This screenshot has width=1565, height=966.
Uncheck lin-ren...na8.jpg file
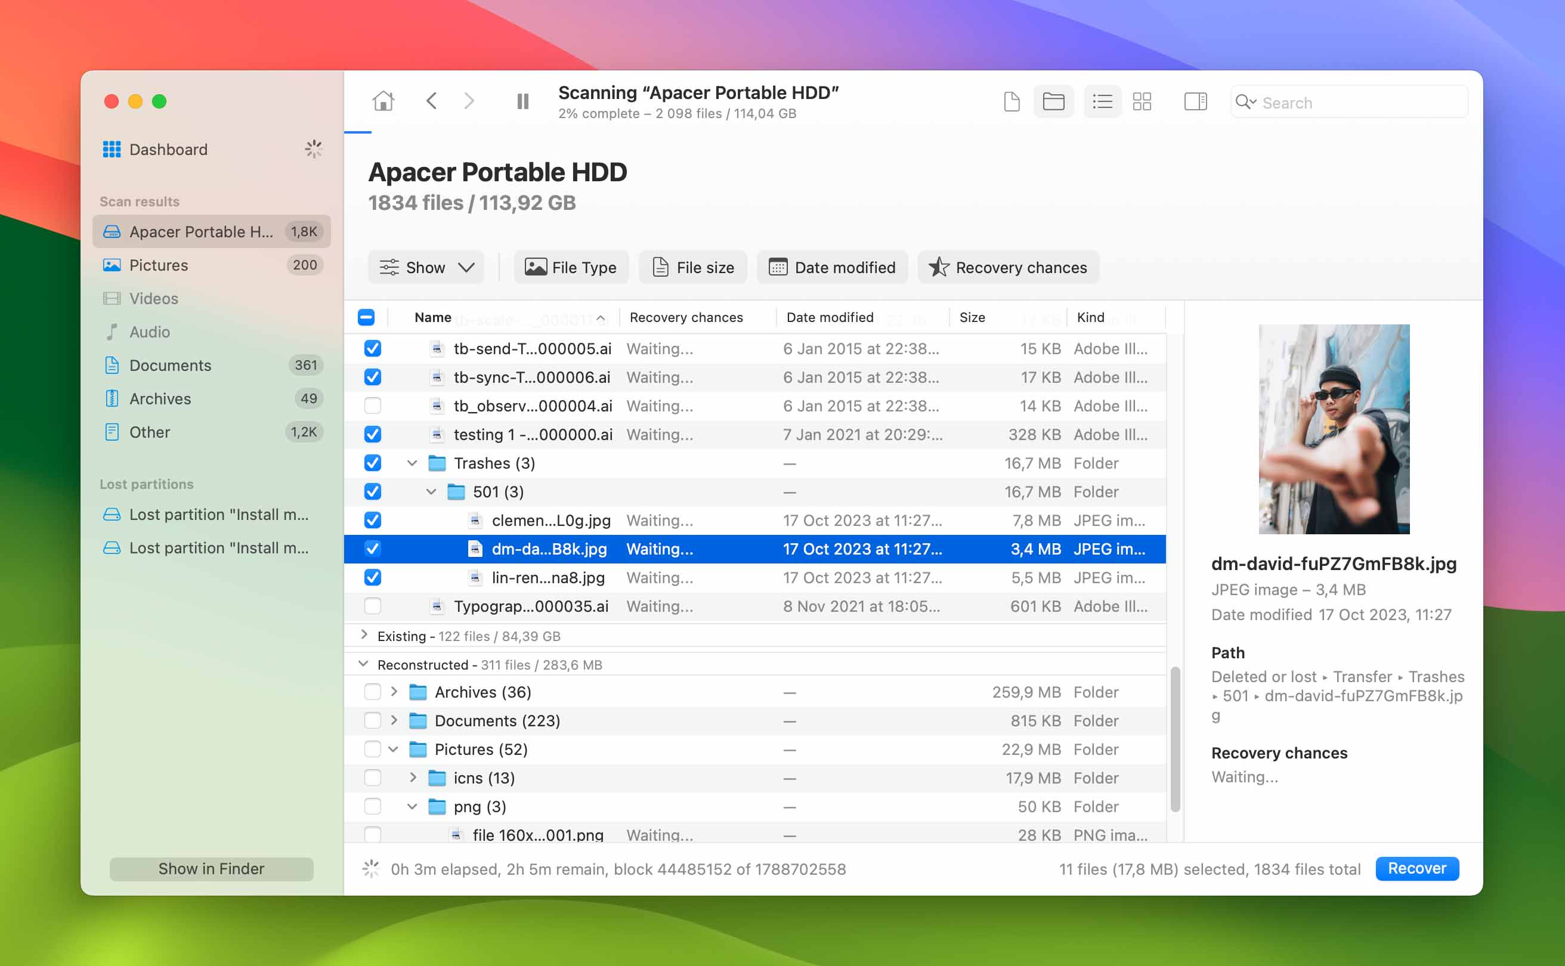click(373, 578)
